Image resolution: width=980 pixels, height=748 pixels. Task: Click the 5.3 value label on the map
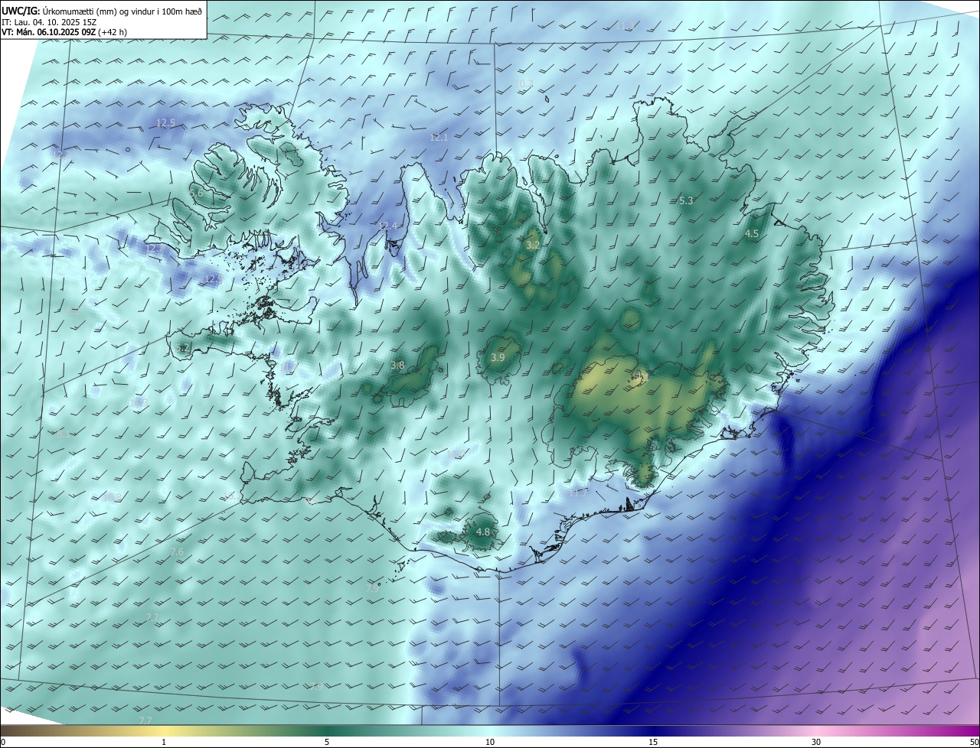click(x=686, y=201)
